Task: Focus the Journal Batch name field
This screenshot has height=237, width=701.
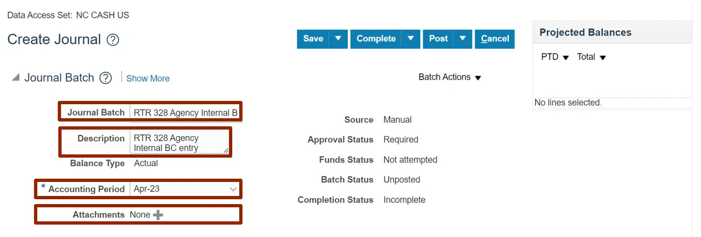Action: [185, 113]
